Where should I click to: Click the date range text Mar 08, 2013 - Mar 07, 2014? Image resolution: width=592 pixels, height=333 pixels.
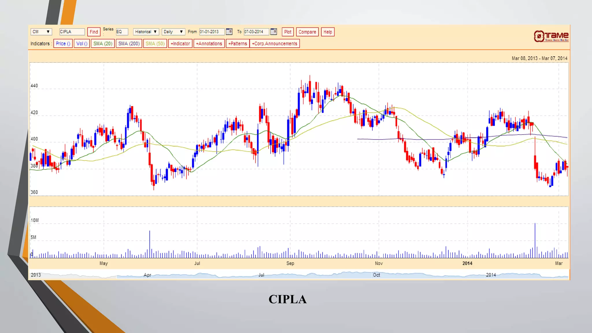point(539,58)
